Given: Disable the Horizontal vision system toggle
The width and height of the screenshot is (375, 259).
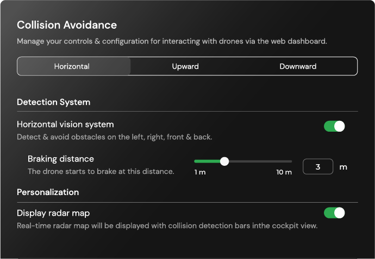Looking at the screenshot, I should point(334,126).
